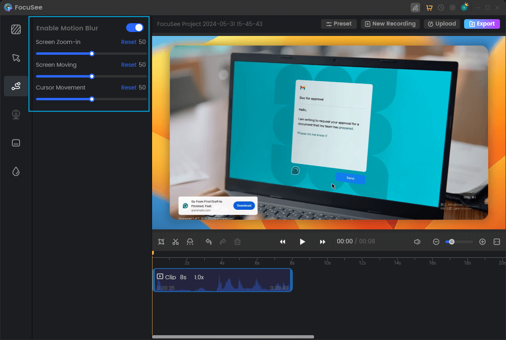Select the cursor settings sidebar icon

(x=16, y=58)
